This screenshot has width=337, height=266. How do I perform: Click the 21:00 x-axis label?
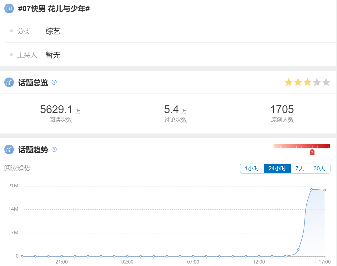pos(62,262)
